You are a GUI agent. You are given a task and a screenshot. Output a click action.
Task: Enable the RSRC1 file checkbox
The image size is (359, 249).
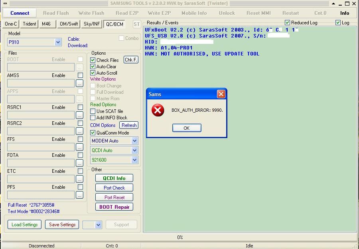click(80, 107)
